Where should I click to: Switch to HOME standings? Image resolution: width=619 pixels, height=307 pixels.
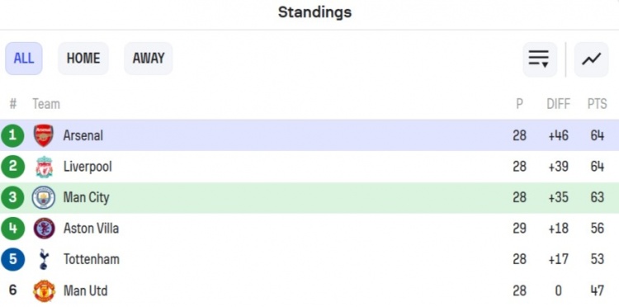(83, 59)
